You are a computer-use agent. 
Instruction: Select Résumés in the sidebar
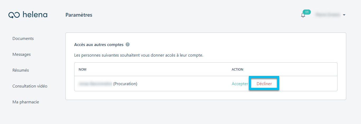(x=21, y=70)
